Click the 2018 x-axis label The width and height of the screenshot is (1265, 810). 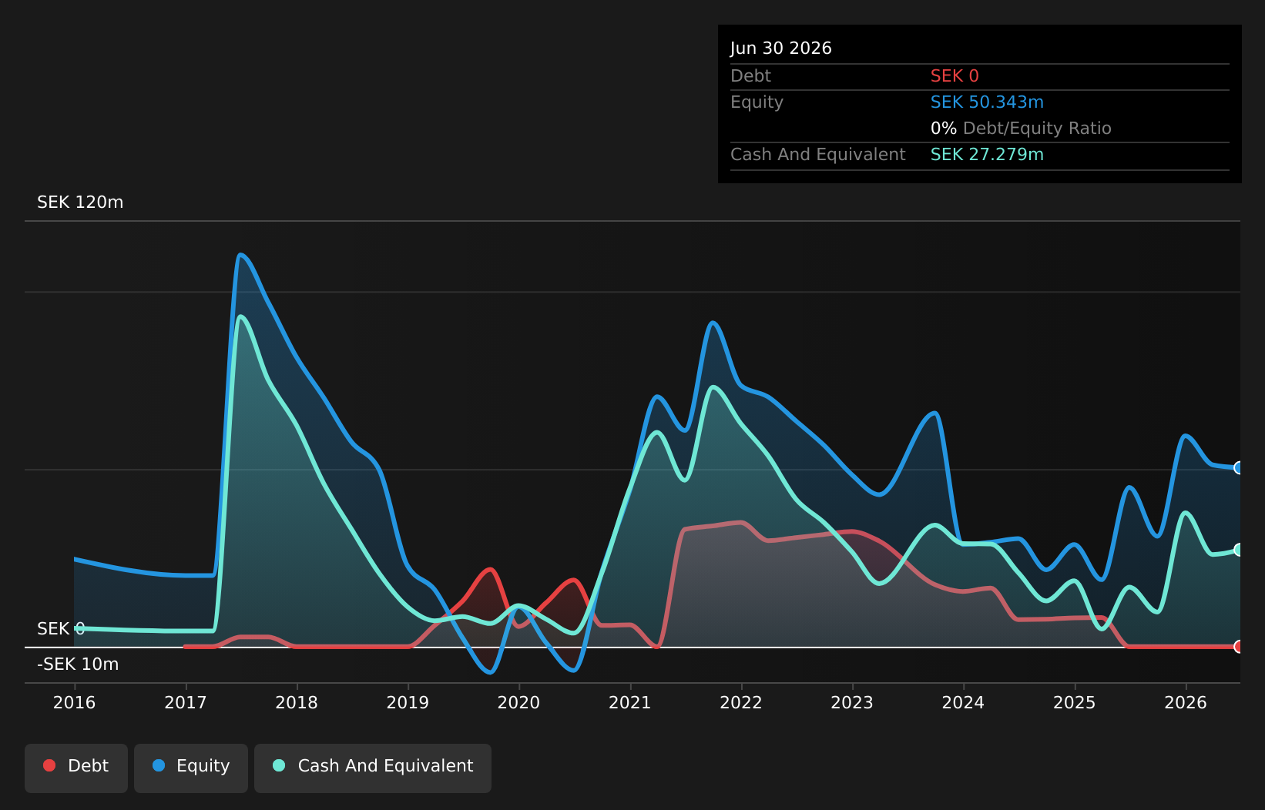coord(297,702)
